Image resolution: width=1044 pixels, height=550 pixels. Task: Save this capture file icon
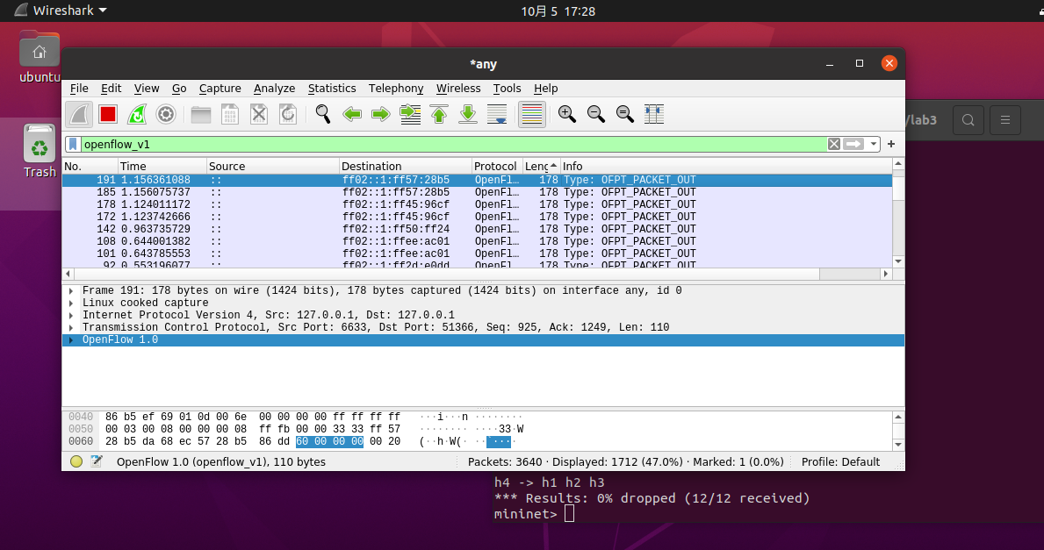tap(230, 114)
